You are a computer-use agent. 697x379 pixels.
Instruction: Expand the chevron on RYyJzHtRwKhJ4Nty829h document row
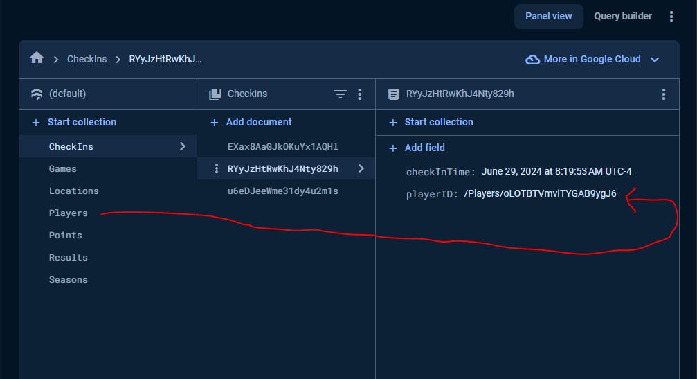(x=361, y=168)
